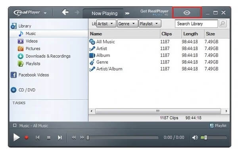Image resolution: width=238 pixels, height=152 pixels.
Task: Open Downloads & Recordings
Action: [48, 56]
